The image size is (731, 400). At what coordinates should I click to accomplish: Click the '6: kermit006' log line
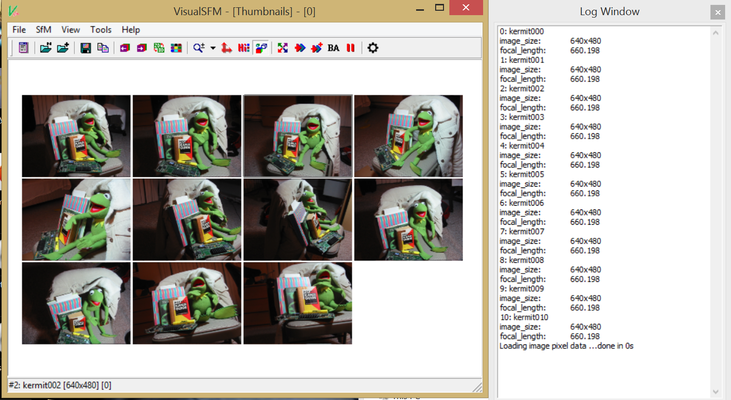coord(522,203)
